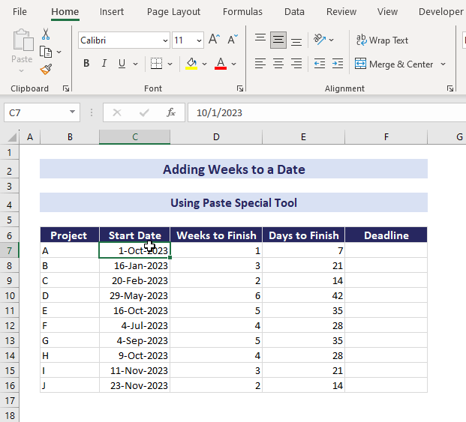Open the Calibri font name dropdown
The width and height of the screenshot is (466, 422).
(x=164, y=40)
